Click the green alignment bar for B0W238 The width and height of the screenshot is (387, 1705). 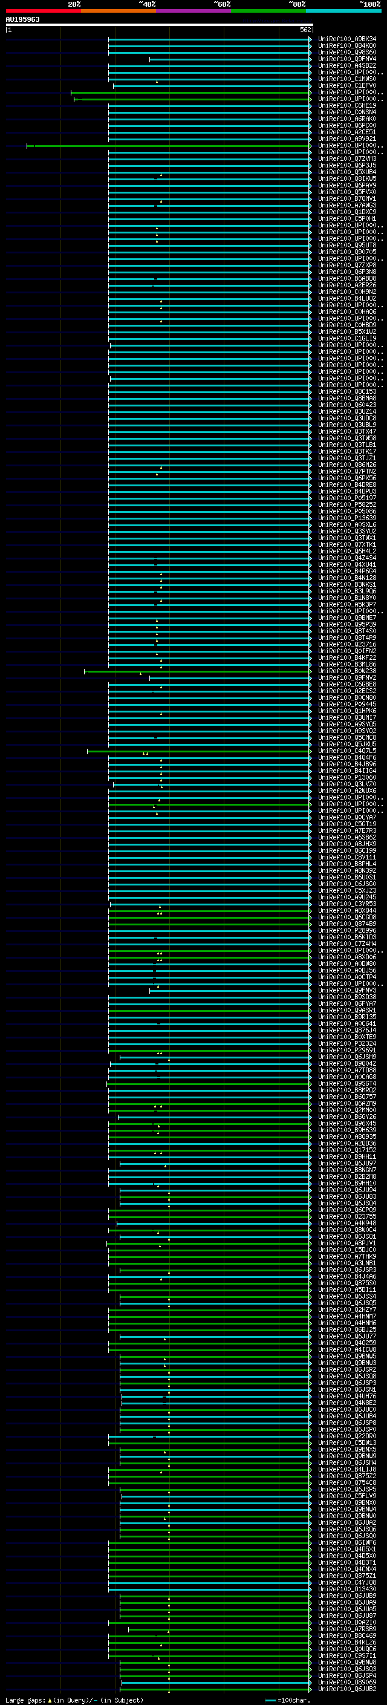pos(197,671)
